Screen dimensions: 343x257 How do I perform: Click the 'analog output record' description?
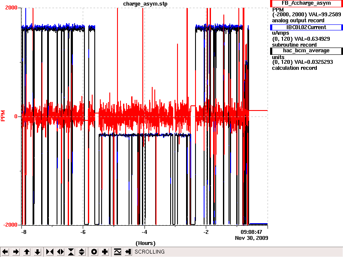298,21
